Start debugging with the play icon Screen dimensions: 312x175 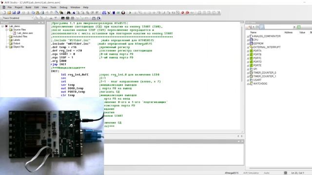coord(130,13)
